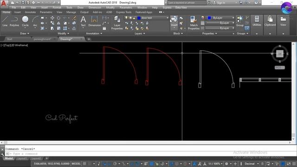Click the Undo arrow in quick access toolbar
Screen dimensions: 297x167
click(39, 3)
